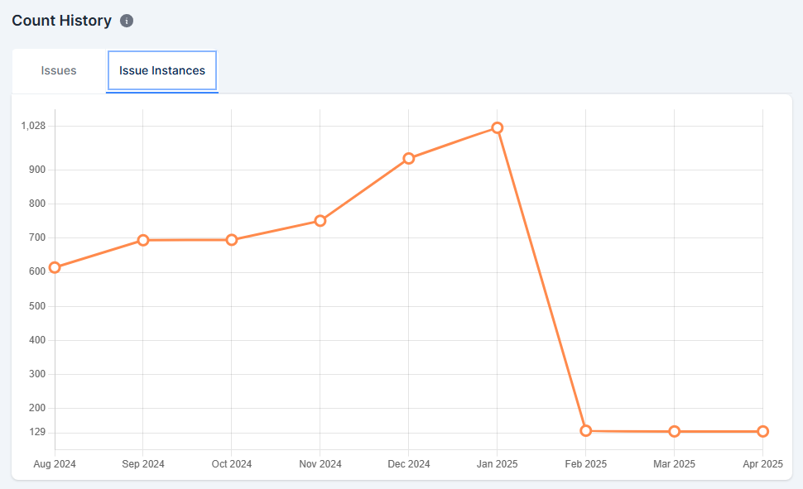Click the Aug 2024 data point on the line
Viewport: 803px width, 489px height.
(x=55, y=267)
